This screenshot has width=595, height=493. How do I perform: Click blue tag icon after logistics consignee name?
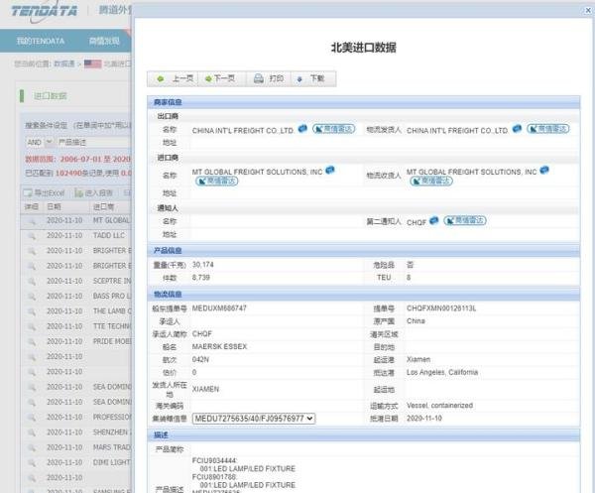pyautogui.click(x=544, y=170)
